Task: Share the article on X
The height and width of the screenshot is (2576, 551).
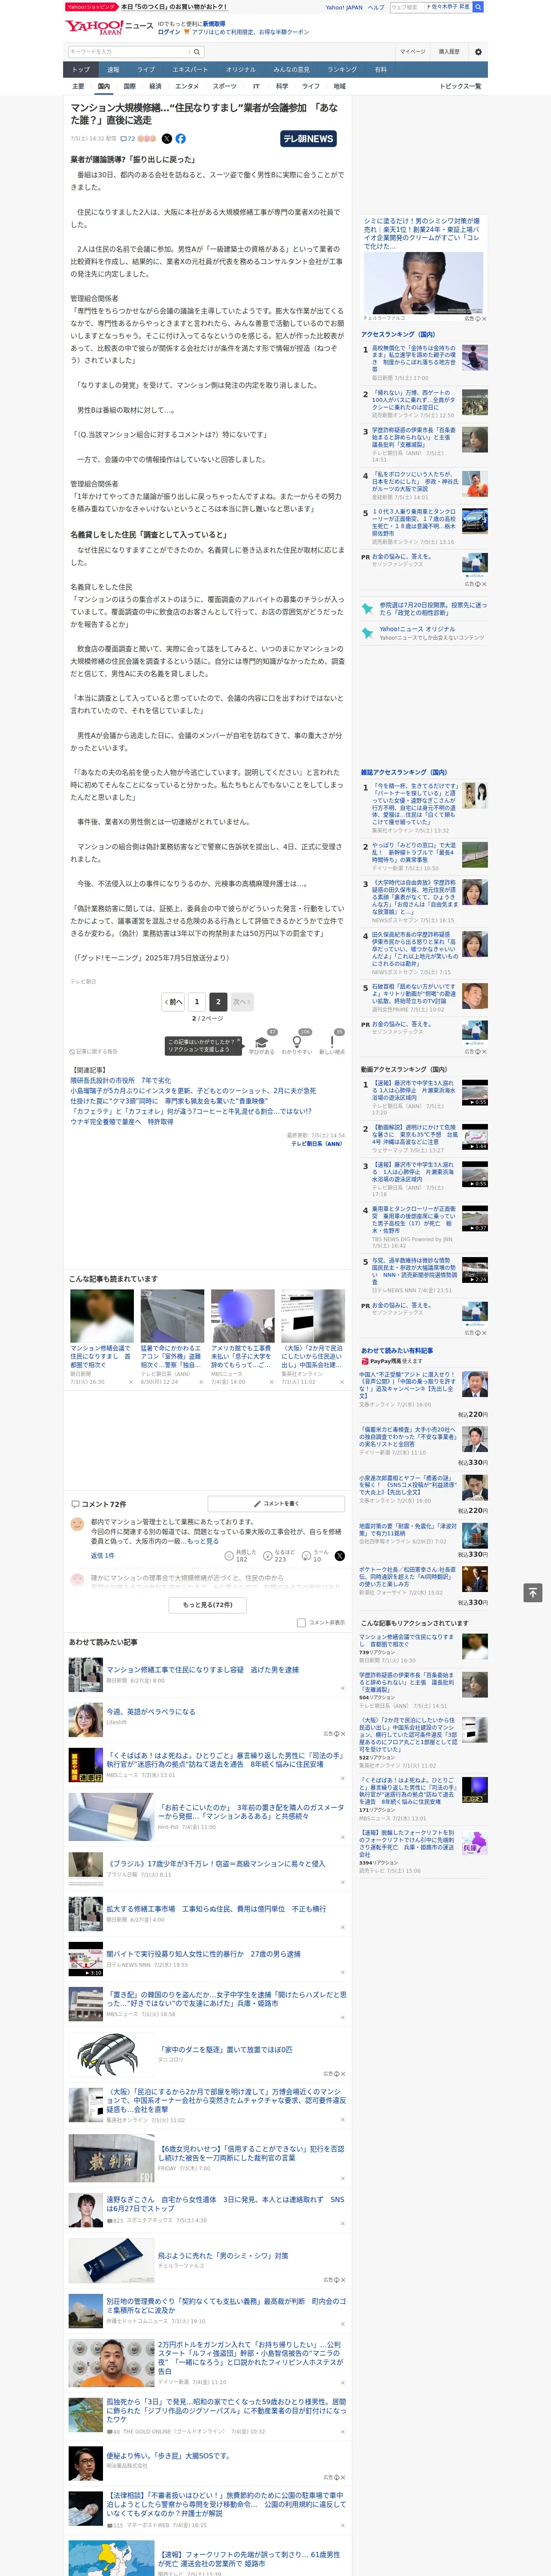Action: tap(167, 139)
